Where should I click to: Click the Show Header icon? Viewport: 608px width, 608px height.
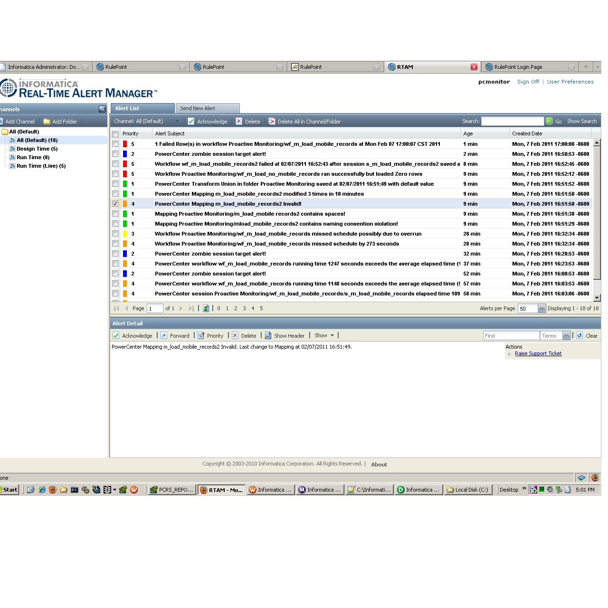pyautogui.click(x=268, y=336)
